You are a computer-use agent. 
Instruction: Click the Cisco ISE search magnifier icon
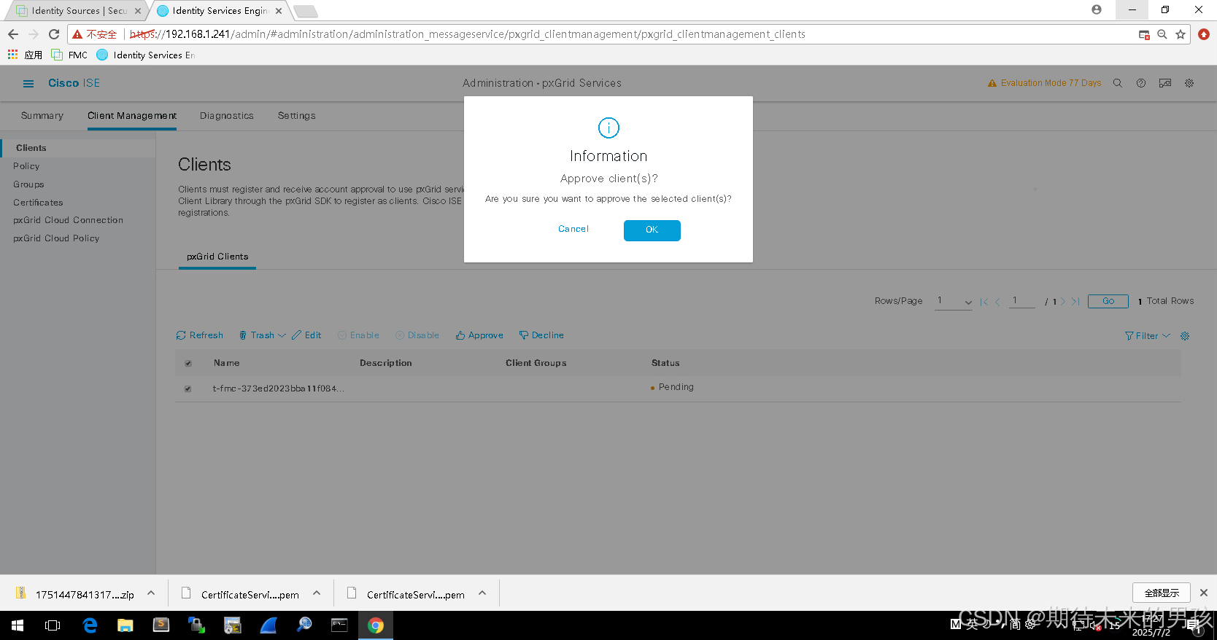(1117, 83)
